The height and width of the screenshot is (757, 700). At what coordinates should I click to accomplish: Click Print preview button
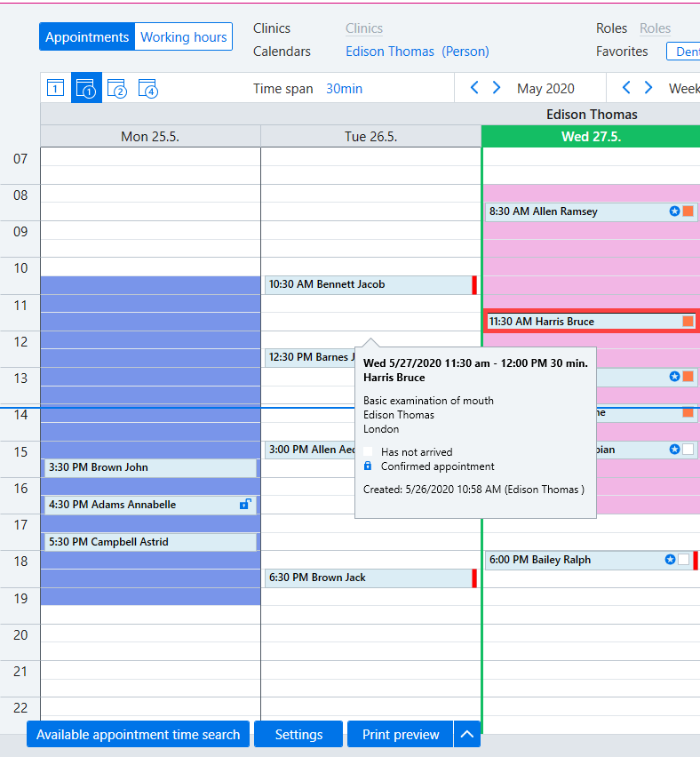tap(401, 734)
